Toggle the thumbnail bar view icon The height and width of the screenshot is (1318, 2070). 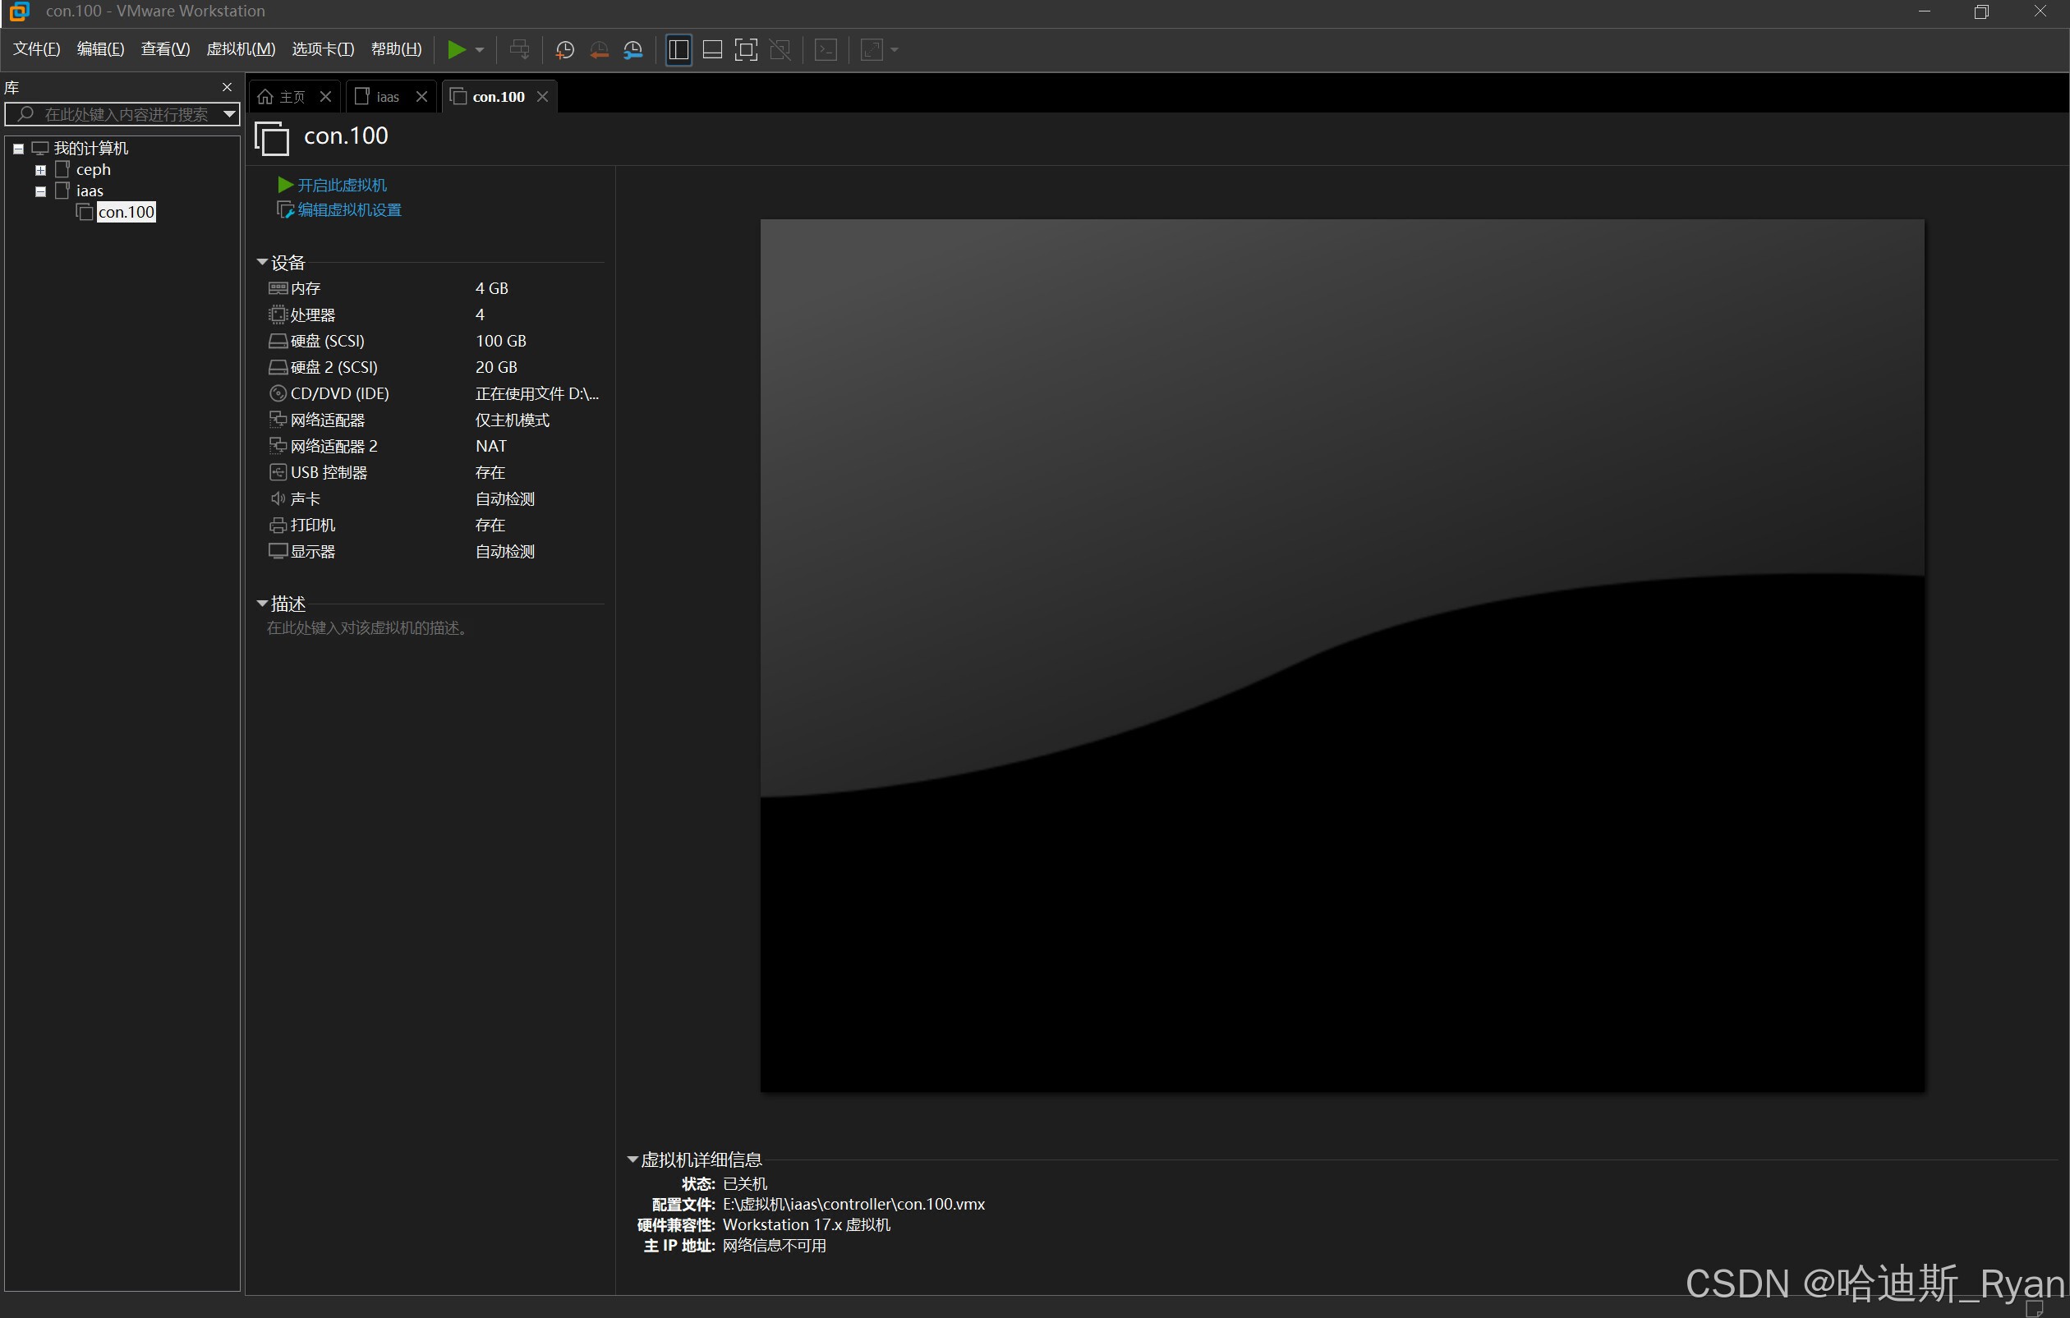click(712, 50)
